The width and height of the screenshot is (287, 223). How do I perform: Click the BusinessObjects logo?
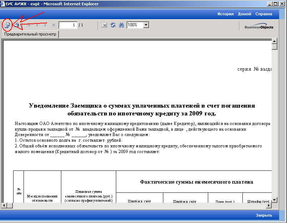[259, 26]
